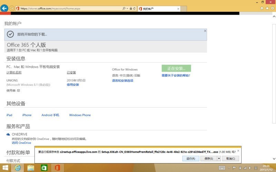Image resolution: width=276 pixels, height=172 pixels.
Task: Click the security lock icon in the address bar
Action: pos(131,8)
